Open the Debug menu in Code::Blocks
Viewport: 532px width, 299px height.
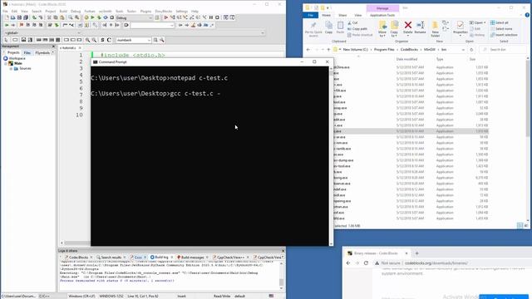coord(76,11)
